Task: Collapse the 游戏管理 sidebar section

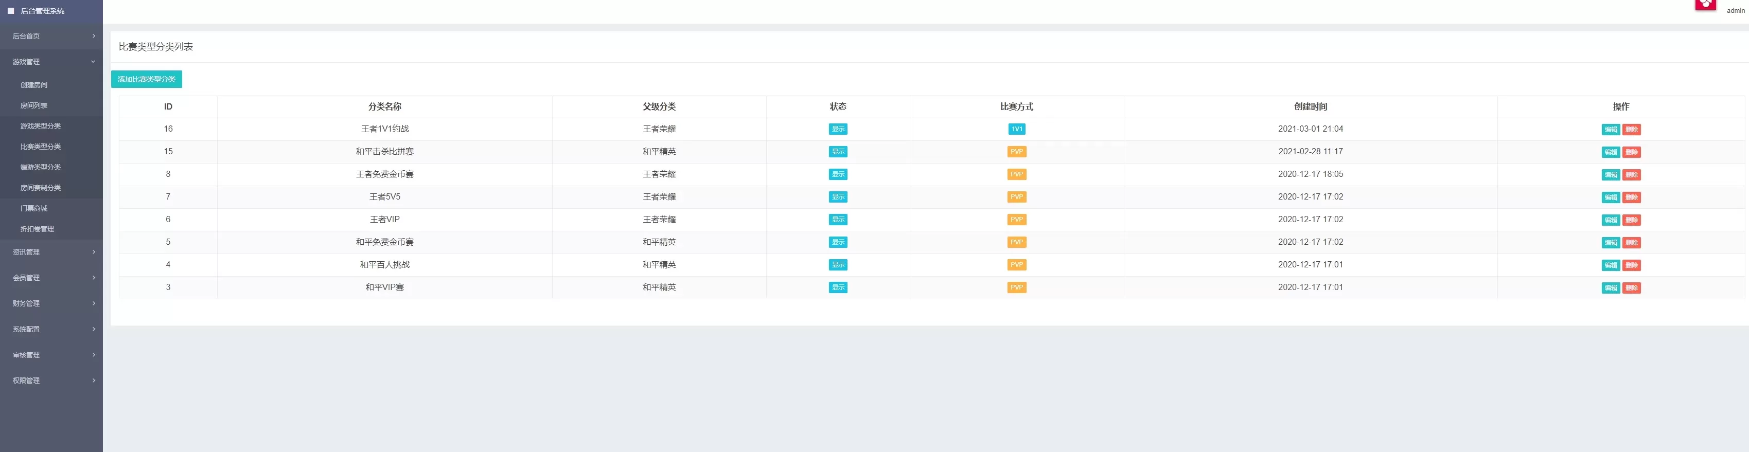Action: 51,62
